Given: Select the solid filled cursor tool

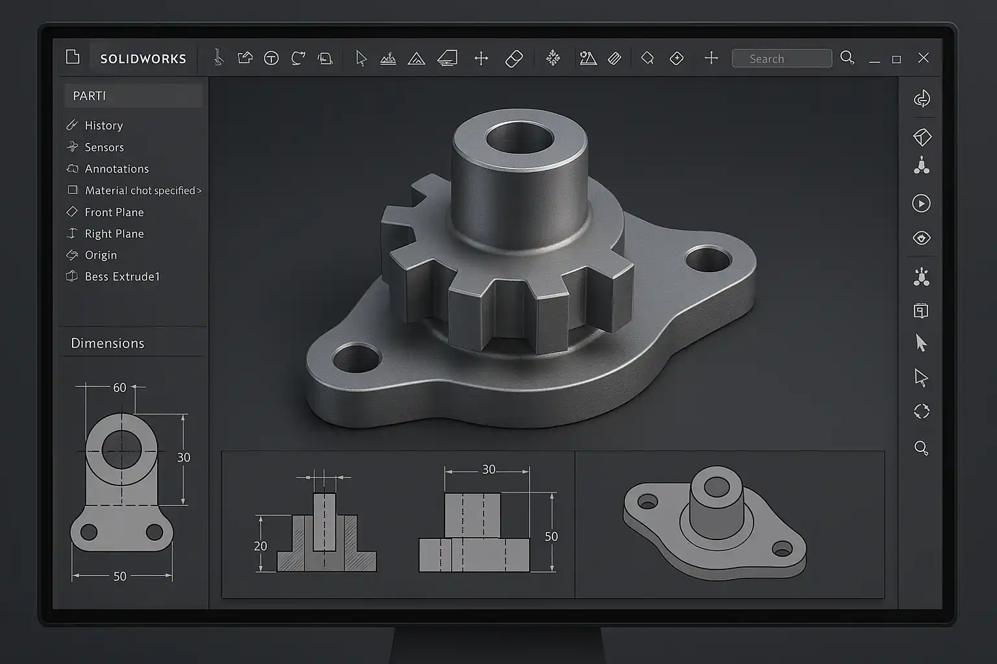Looking at the screenshot, I should point(921,342).
